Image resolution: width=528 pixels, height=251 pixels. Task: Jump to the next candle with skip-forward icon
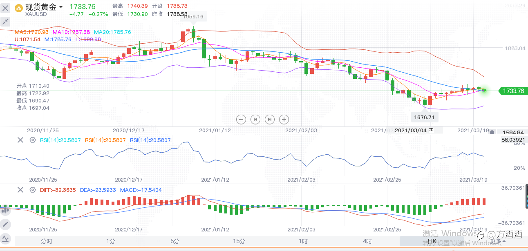coord(270,119)
